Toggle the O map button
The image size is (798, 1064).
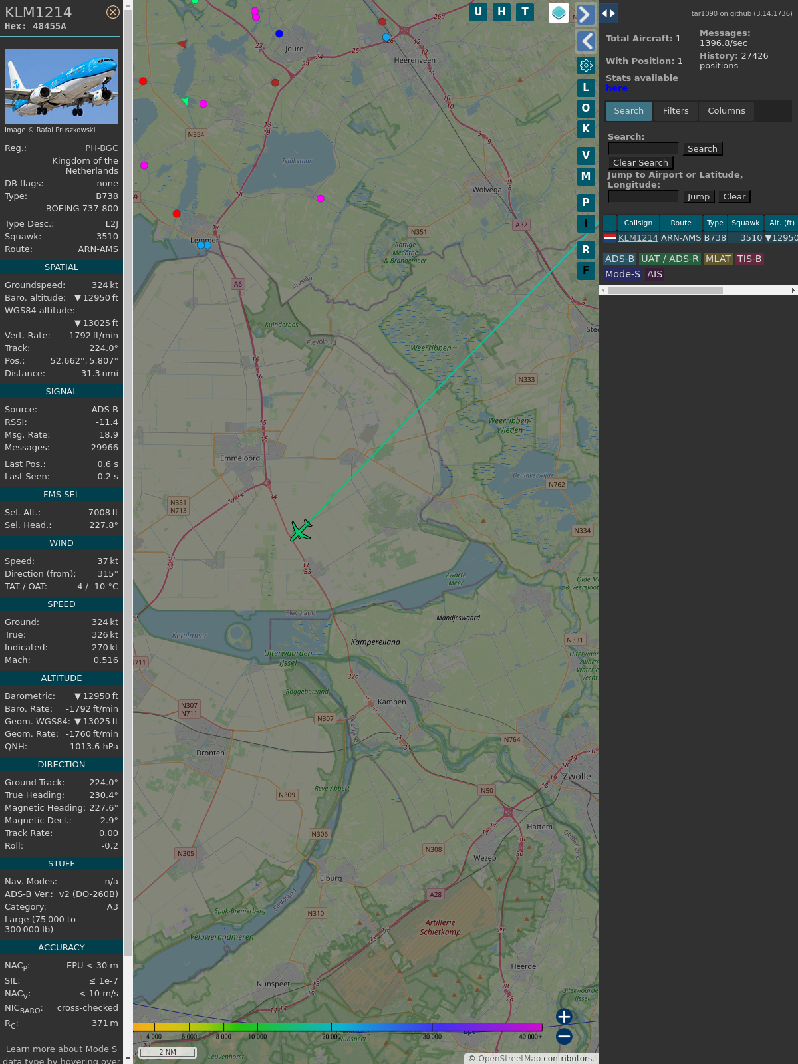(x=586, y=108)
